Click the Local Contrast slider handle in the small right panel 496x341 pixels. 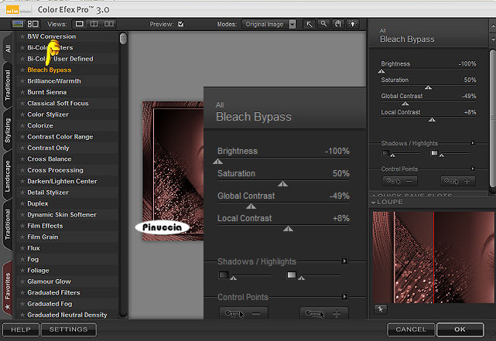pyautogui.click(x=432, y=120)
